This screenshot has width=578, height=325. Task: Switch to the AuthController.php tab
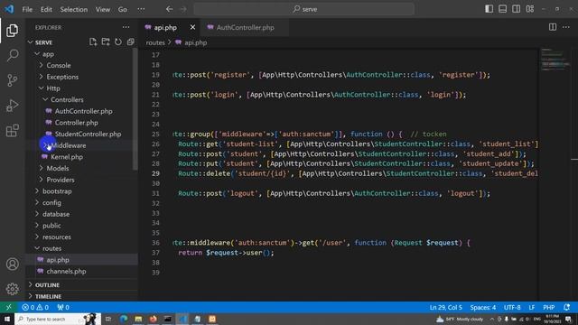click(245, 27)
